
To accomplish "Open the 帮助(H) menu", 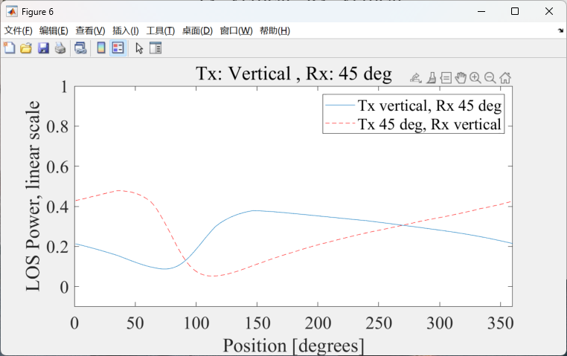I will [x=275, y=30].
